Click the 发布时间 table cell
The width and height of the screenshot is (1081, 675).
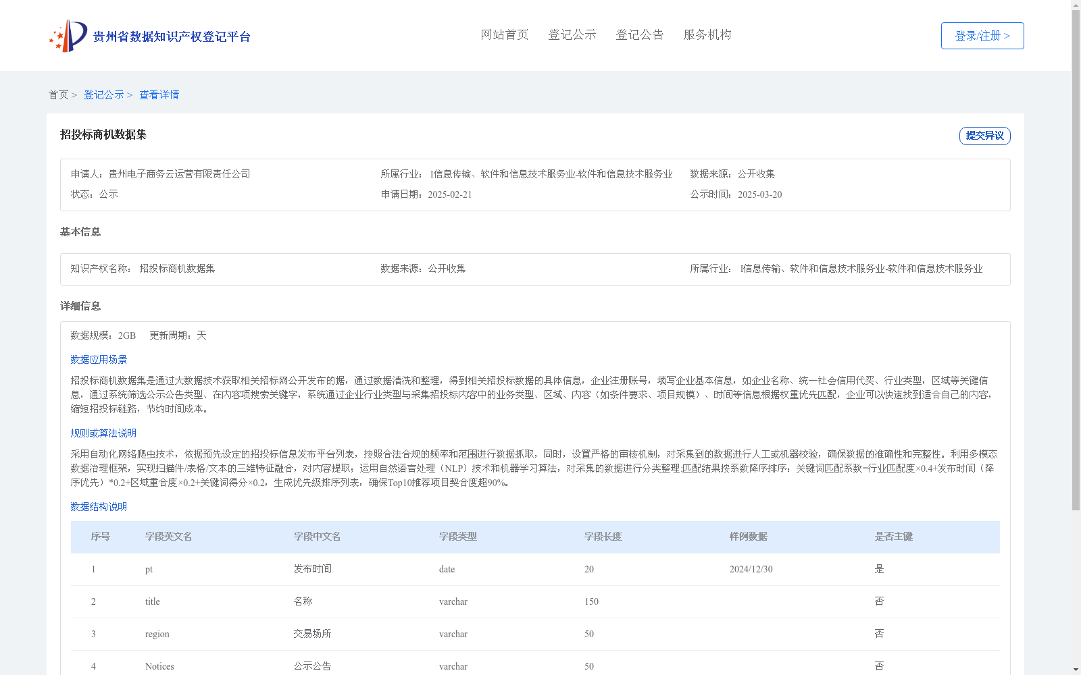click(313, 569)
